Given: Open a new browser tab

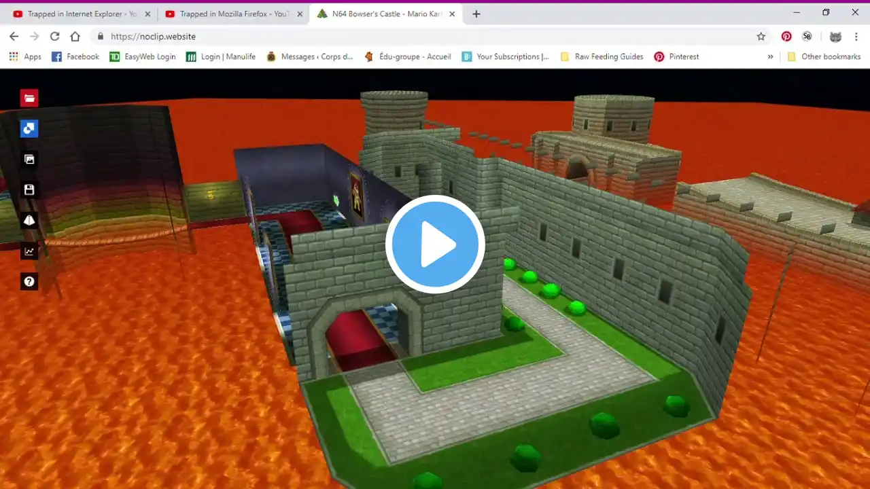Looking at the screenshot, I should click(x=476, y=14).
